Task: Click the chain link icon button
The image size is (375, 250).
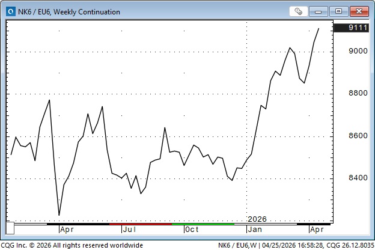Action: pyautogui.click(x=299, y=11)
